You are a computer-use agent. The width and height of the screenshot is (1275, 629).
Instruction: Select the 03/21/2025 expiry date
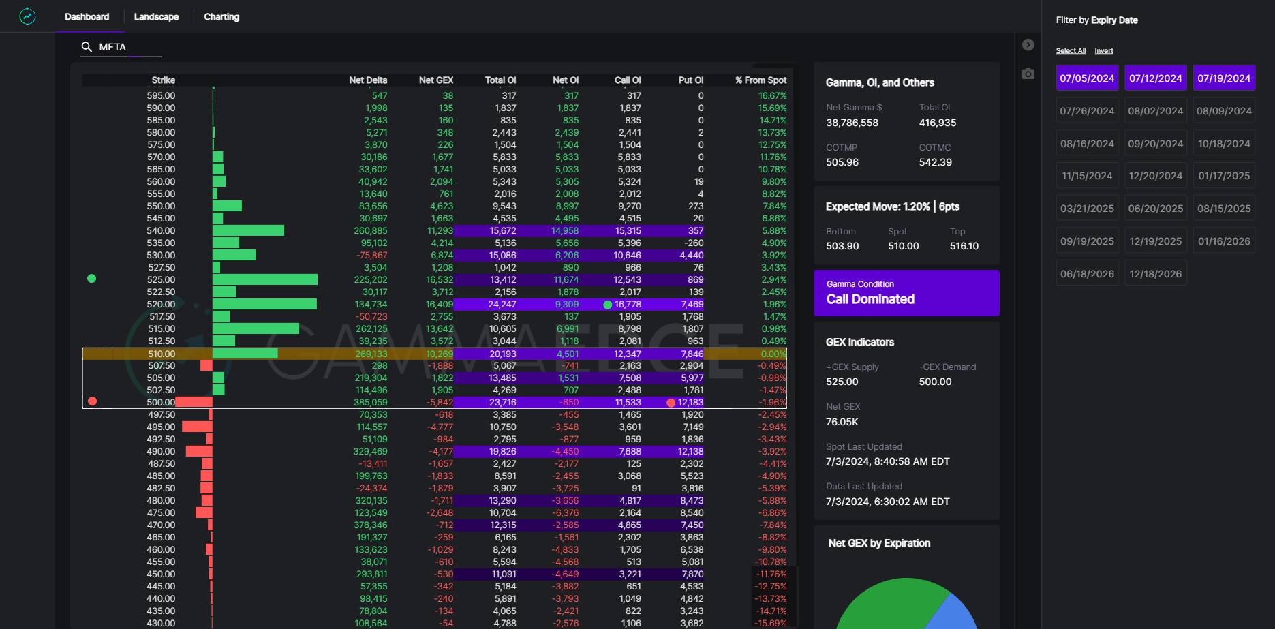pos(1087,208)
